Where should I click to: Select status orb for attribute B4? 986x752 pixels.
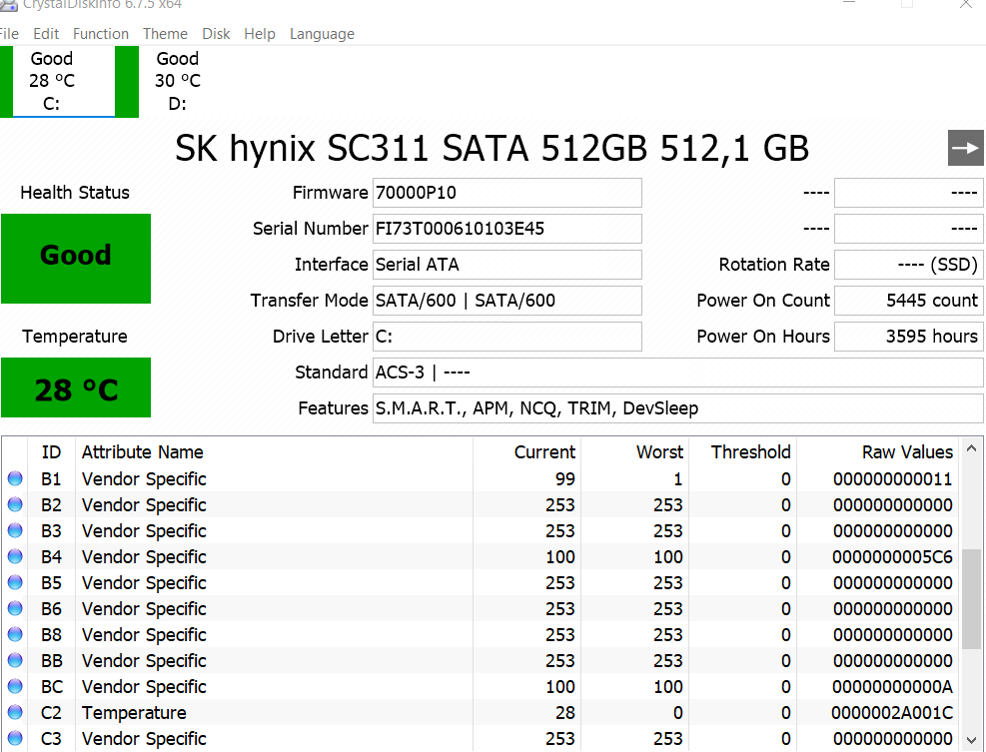[15, 557]
